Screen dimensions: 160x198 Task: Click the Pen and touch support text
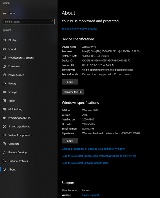point(106,74)
